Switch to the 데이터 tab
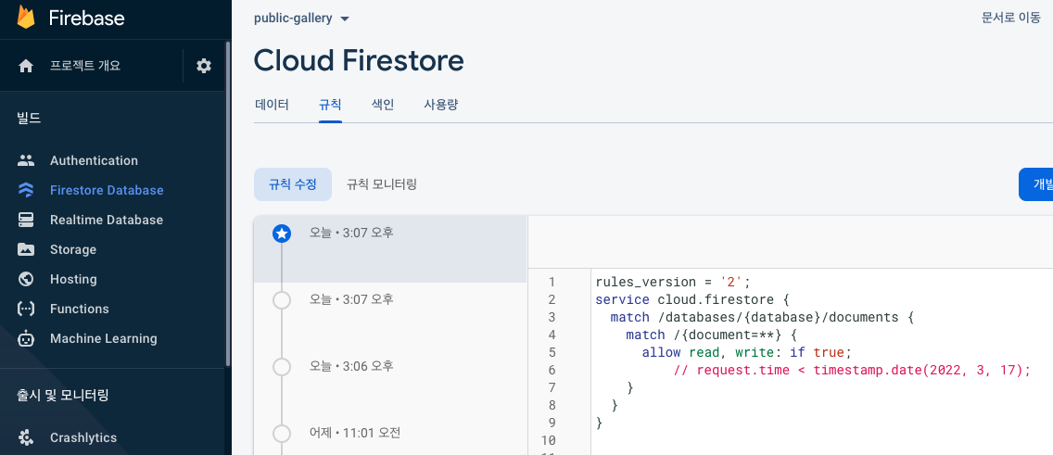 point(272,105)
